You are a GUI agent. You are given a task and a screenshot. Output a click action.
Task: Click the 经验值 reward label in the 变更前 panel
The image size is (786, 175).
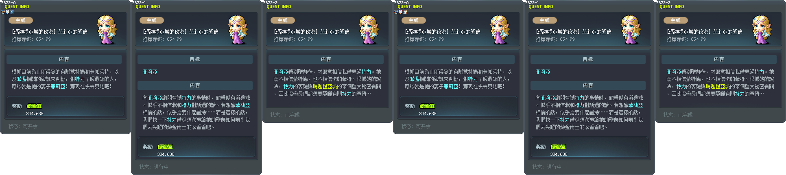pyautogui.click(x=34, y=106)
